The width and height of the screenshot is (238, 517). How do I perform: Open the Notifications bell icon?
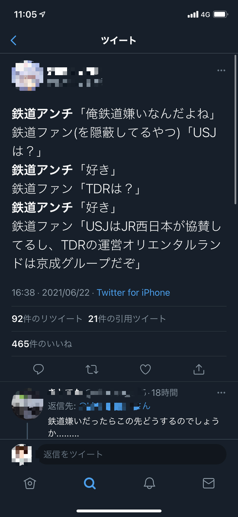click(149, 483)
